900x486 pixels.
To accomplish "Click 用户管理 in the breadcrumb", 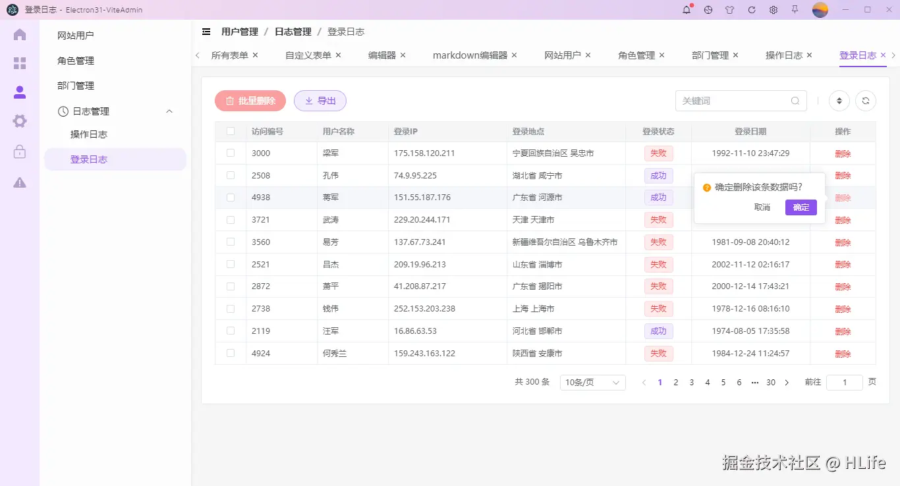I will 240,32.
